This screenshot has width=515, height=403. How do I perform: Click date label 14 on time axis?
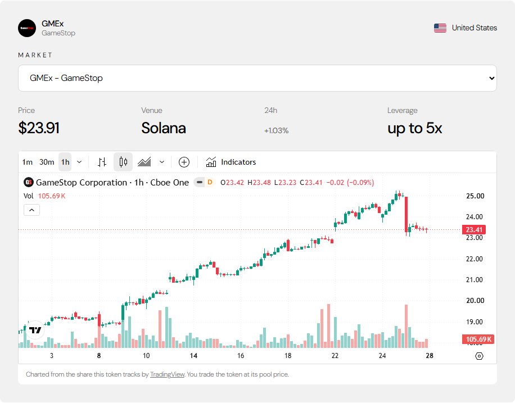click(193, 356)
